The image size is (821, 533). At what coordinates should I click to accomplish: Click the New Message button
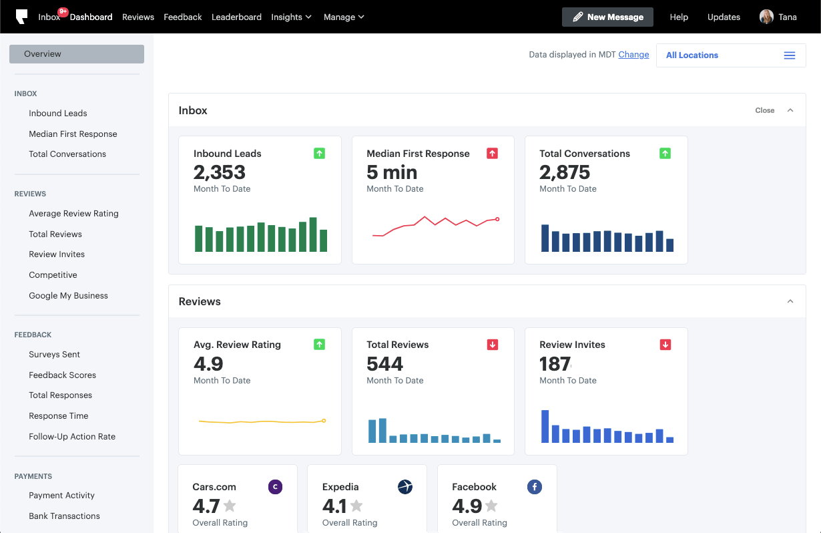click(x=607, y=17)
